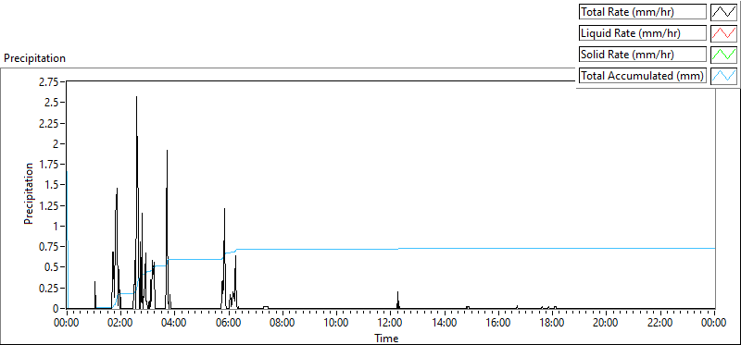Click the blue accumulated line near 16:00
Screen dimensions: 741x345
tap(497, 248)
